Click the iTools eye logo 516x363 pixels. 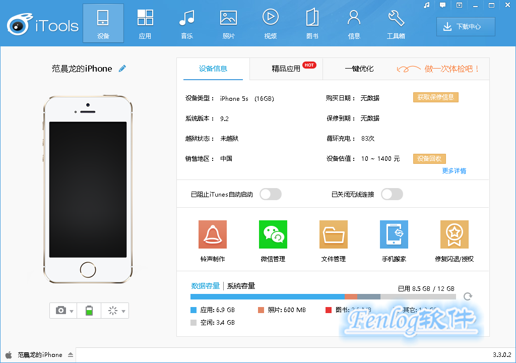20,24
